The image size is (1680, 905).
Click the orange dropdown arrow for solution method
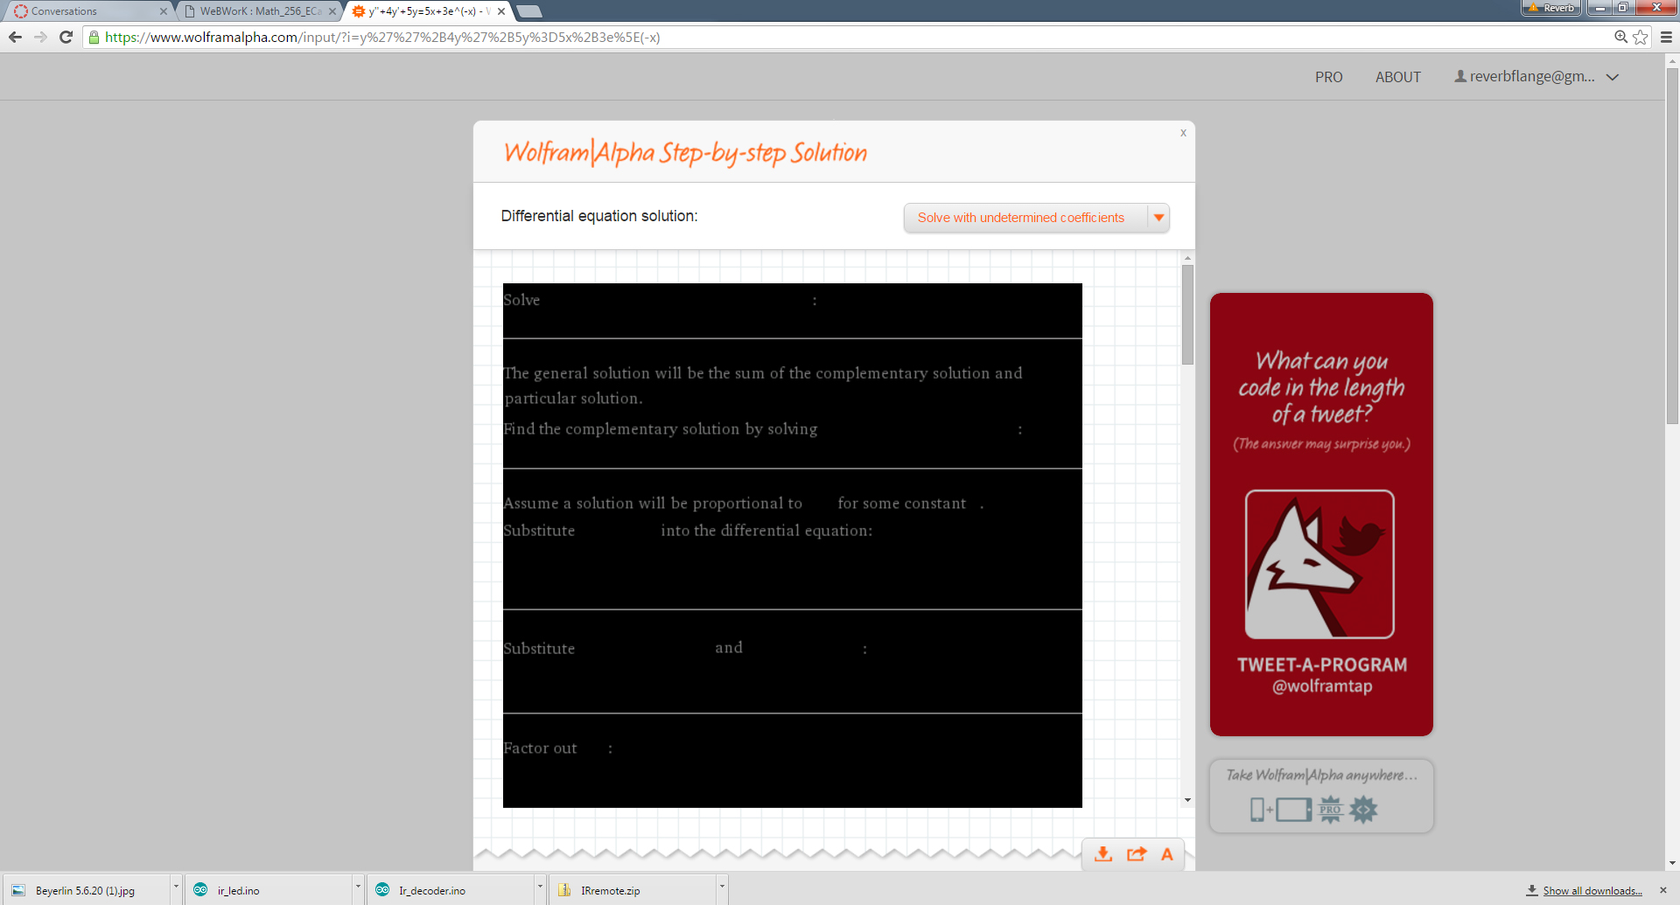(1158, 218)
